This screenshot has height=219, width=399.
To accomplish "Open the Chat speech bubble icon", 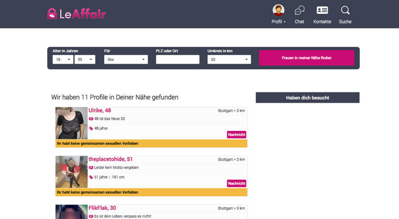I will [x=299, y=11].
